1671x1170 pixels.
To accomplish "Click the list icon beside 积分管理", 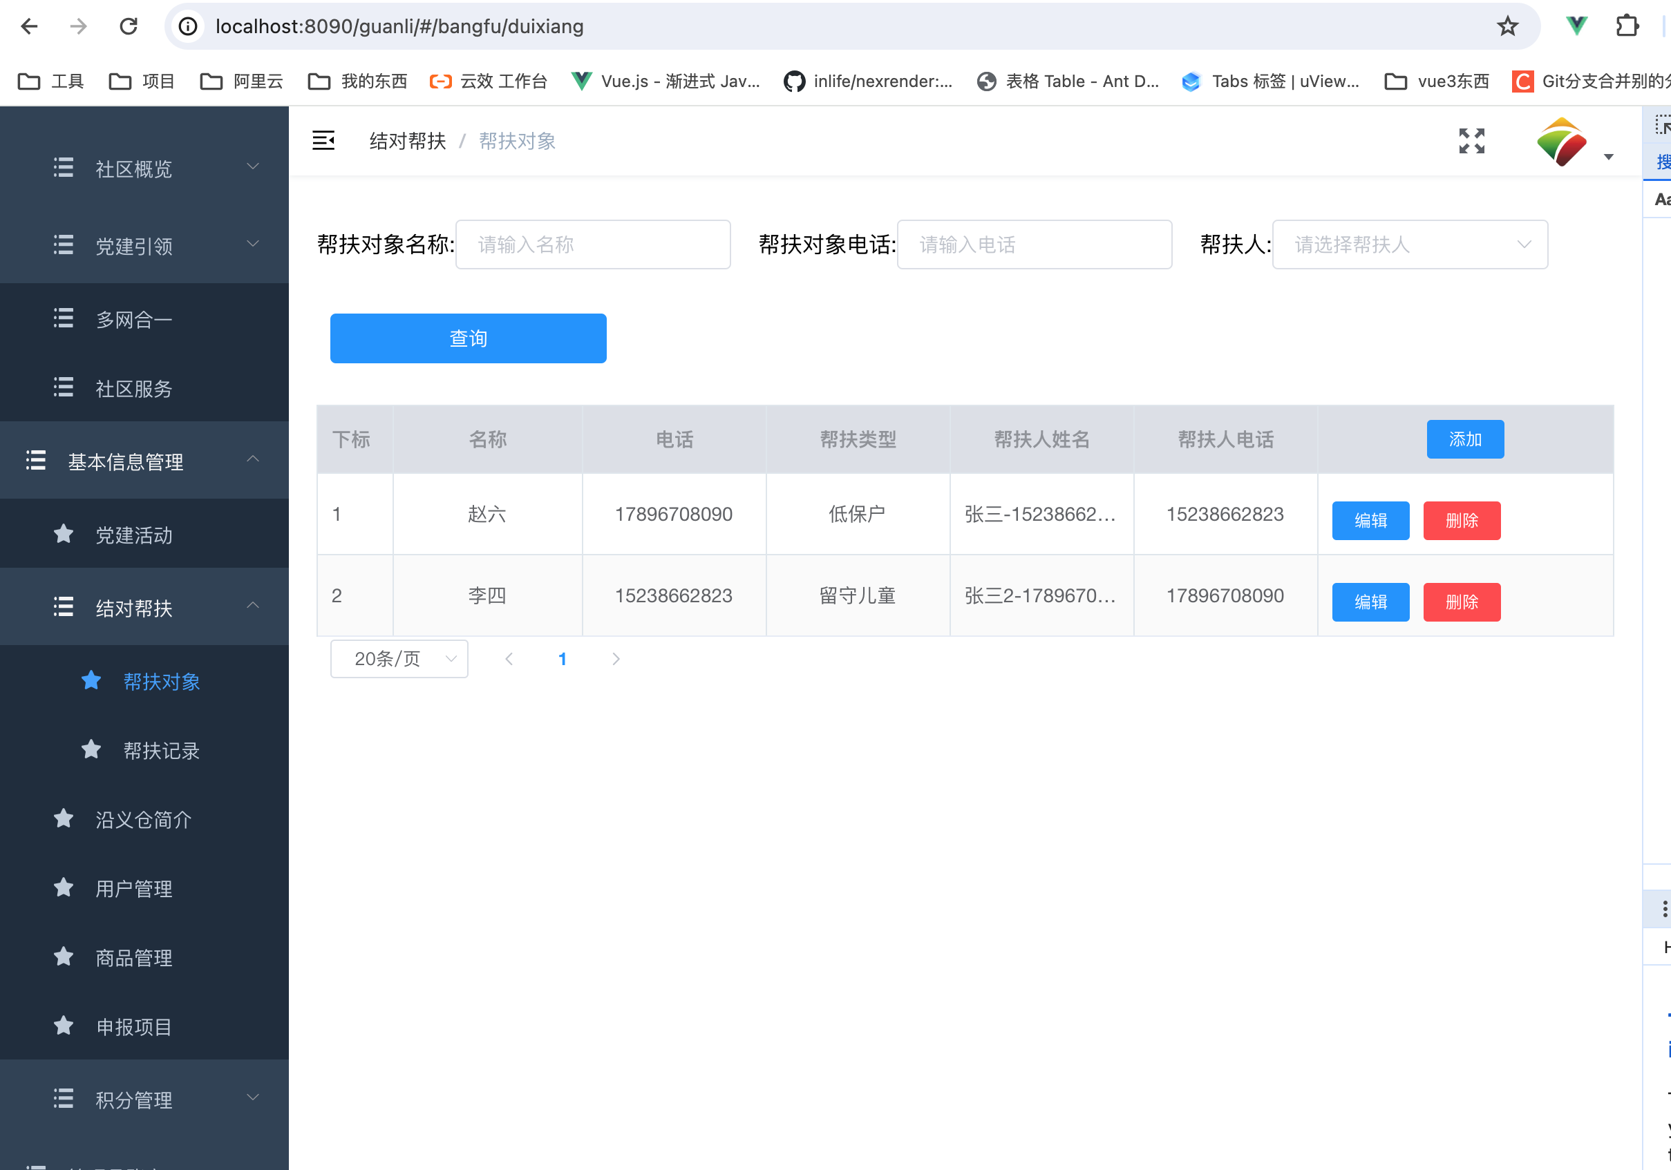I will tap(64, 1099).
